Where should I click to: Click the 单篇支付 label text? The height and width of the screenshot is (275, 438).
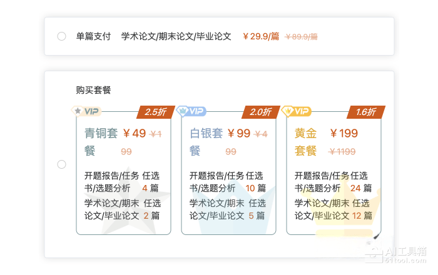click(93, 36)
